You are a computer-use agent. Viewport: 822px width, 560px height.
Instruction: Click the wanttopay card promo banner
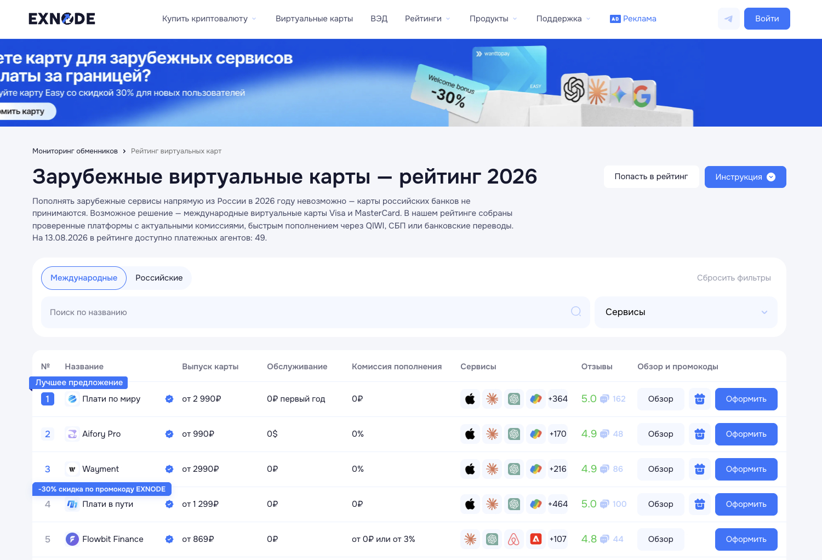[x=411, y=83]
